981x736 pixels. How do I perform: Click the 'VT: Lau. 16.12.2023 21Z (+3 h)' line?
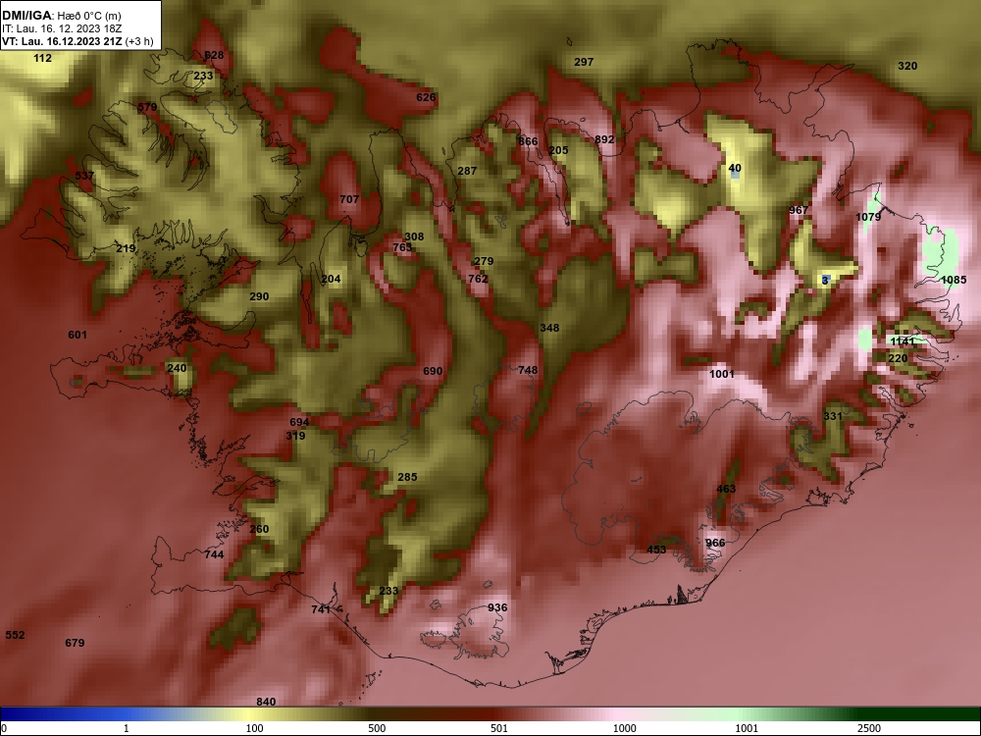point(77,41)
